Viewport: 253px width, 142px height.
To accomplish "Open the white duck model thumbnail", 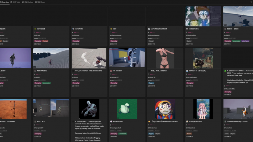I will pyautogui.click(x=127, y=108).
